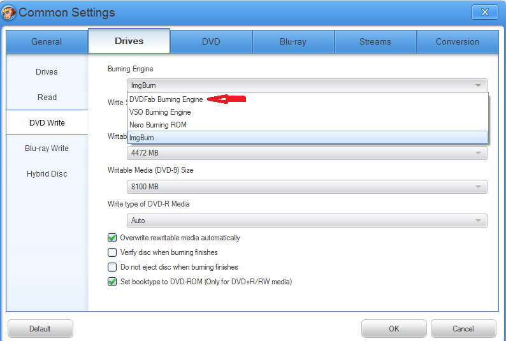This screenshot has height=341, width=506.
Task: Open the DVD tab
Action: pyautogui.click(x=211, y=41)
